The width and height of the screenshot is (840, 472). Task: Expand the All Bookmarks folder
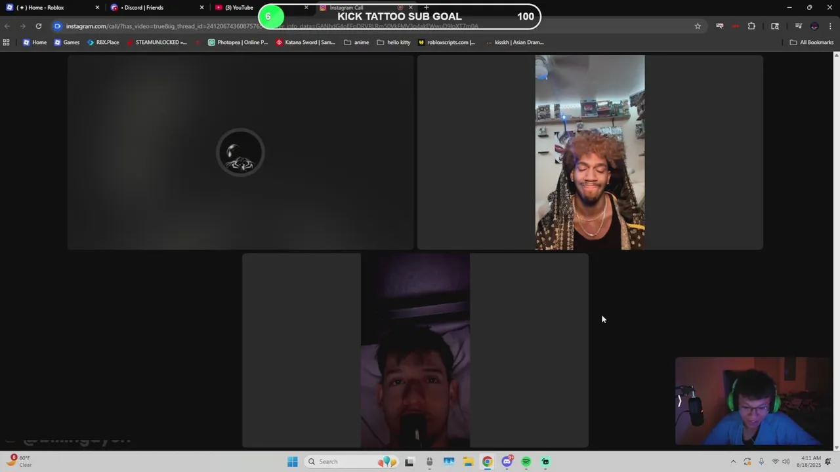coord(812,42)
